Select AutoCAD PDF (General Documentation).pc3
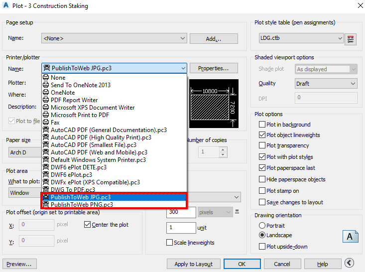The width and height of the screenshot is (365, 272). pos(115,130)
